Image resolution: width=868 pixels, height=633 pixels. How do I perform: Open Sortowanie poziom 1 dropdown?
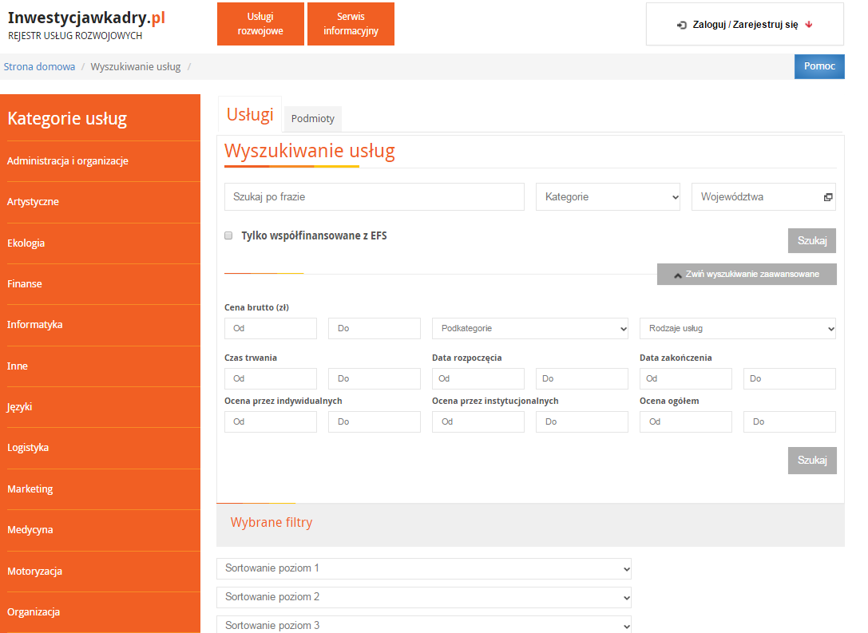tap(424, 568)
